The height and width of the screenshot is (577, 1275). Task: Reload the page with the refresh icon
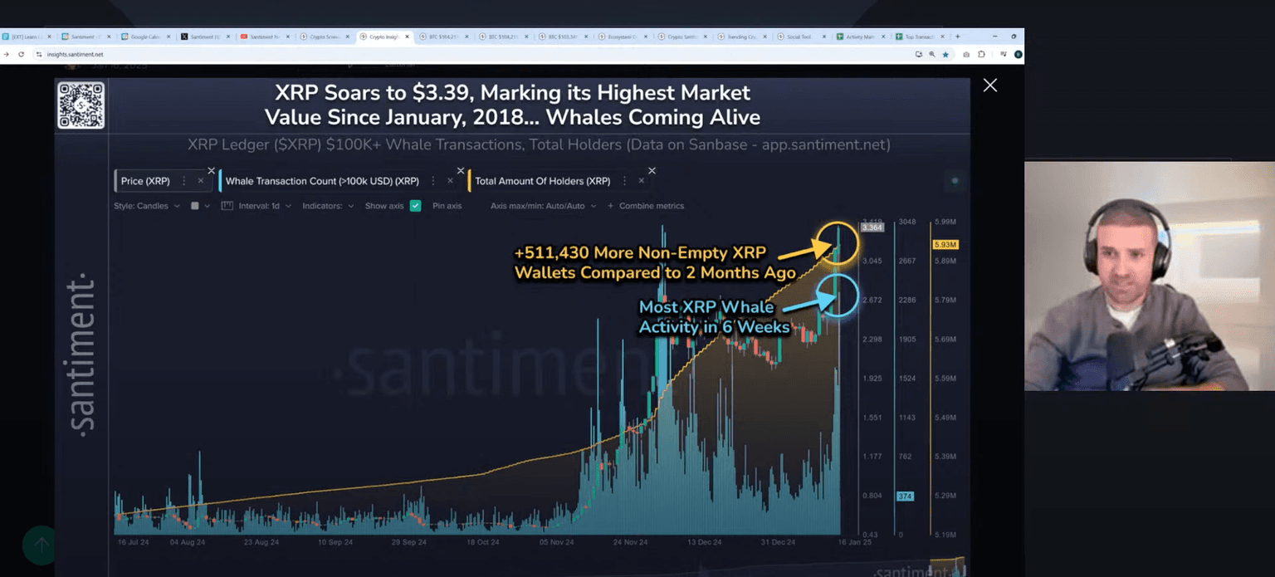[x=21, y=54]
